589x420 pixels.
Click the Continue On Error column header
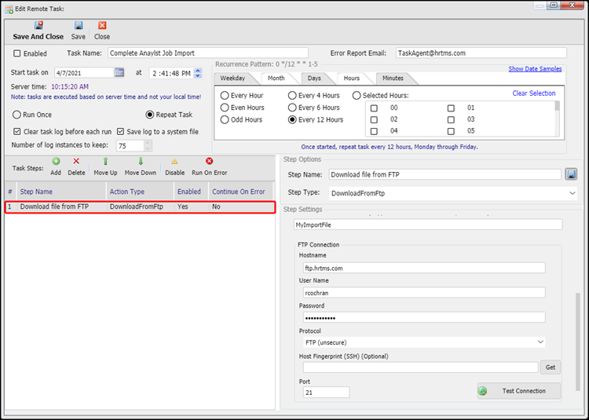click(240, 192)
